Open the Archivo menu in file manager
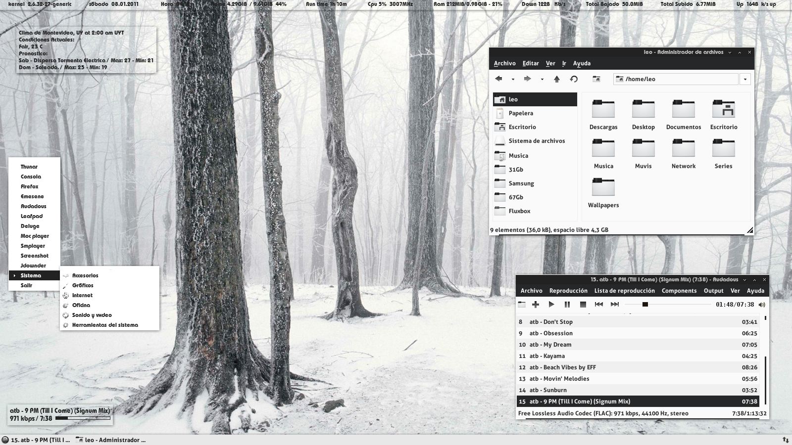The height and width of the screenshot is (445, 792). (x=504, y=63)
